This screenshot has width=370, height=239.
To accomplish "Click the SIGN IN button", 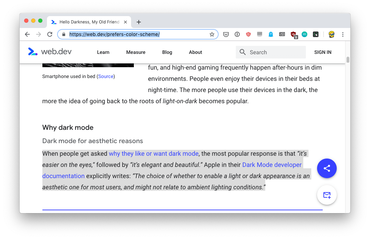I will [x=323, y=52].
